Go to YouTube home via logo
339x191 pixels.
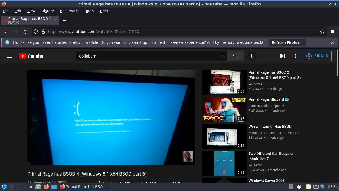31,56
